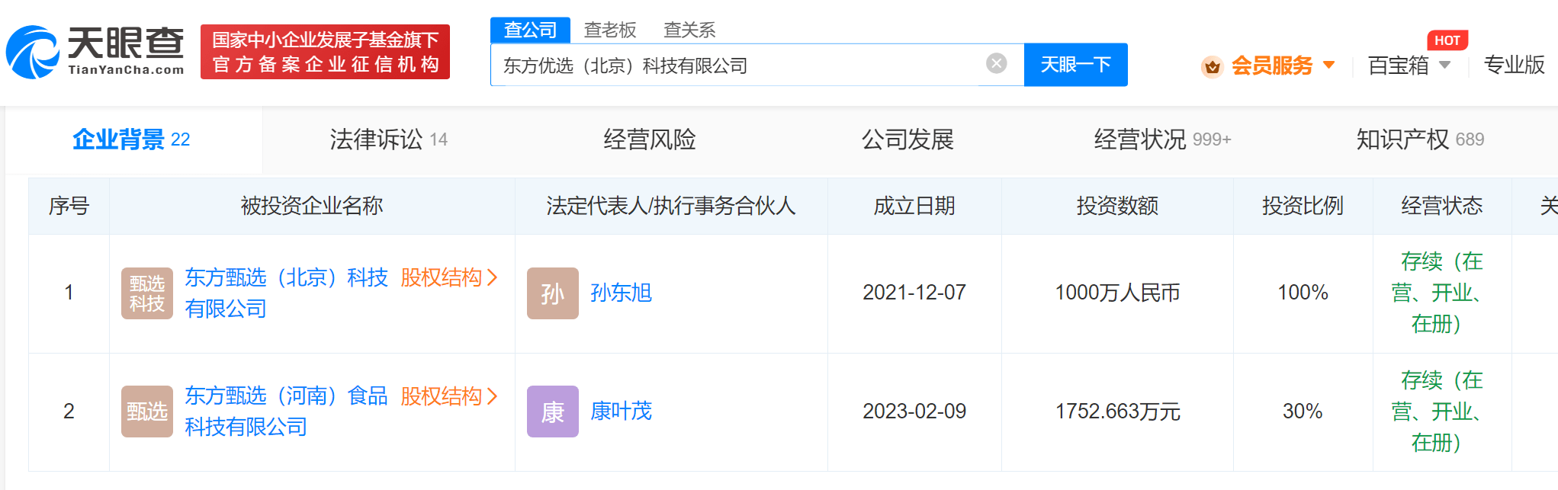Open 孙东旭 representative profile link
This screenshot has height=490, width=1558.
pyautogui.click(x=622, y=293)
